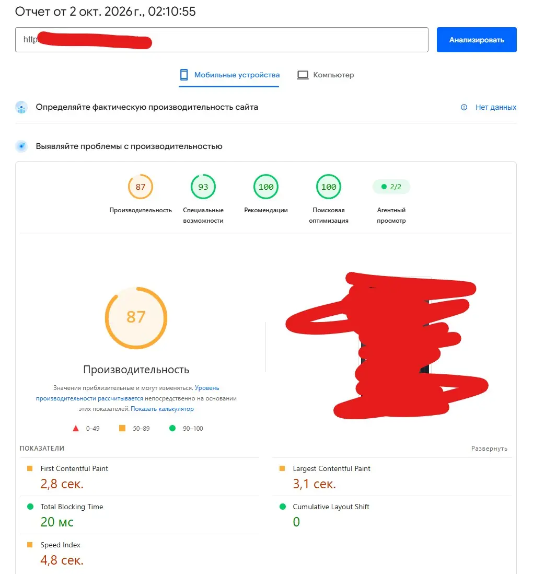This screenshot has height=574, width=533.
Task: Switch to Мобильные устройства tab
Action: point(229,75)
